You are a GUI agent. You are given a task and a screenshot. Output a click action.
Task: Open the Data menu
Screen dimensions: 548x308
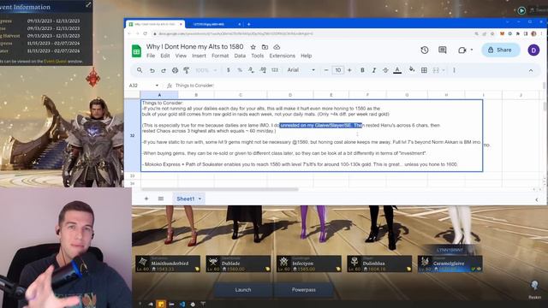click(240, 56)
